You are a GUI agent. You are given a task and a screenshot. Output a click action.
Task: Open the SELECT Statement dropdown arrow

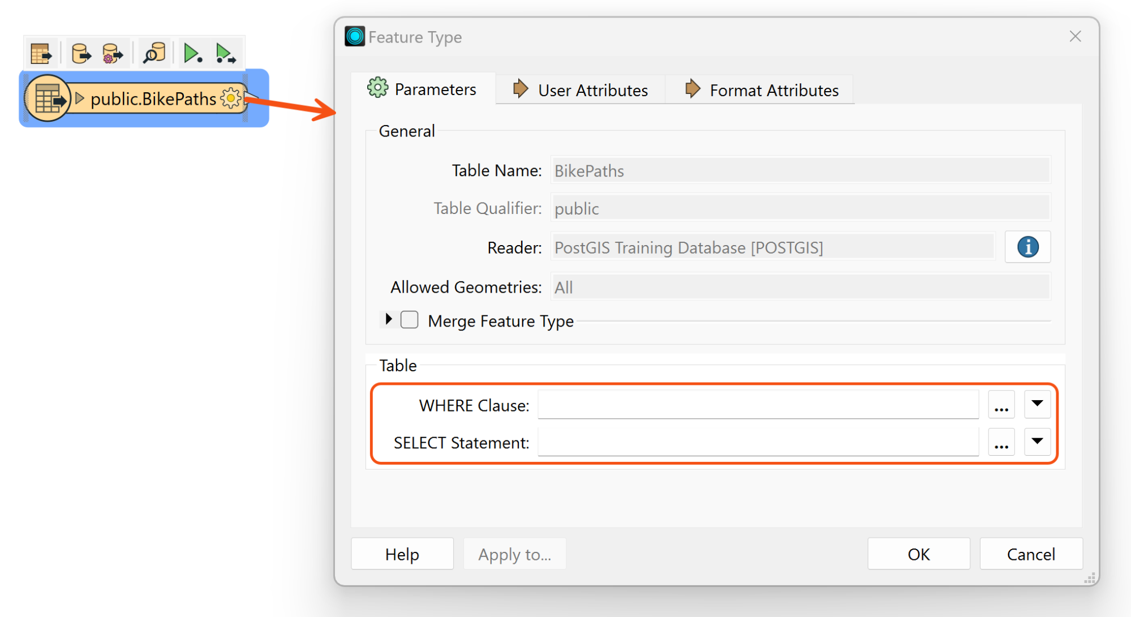point(1037,442)
